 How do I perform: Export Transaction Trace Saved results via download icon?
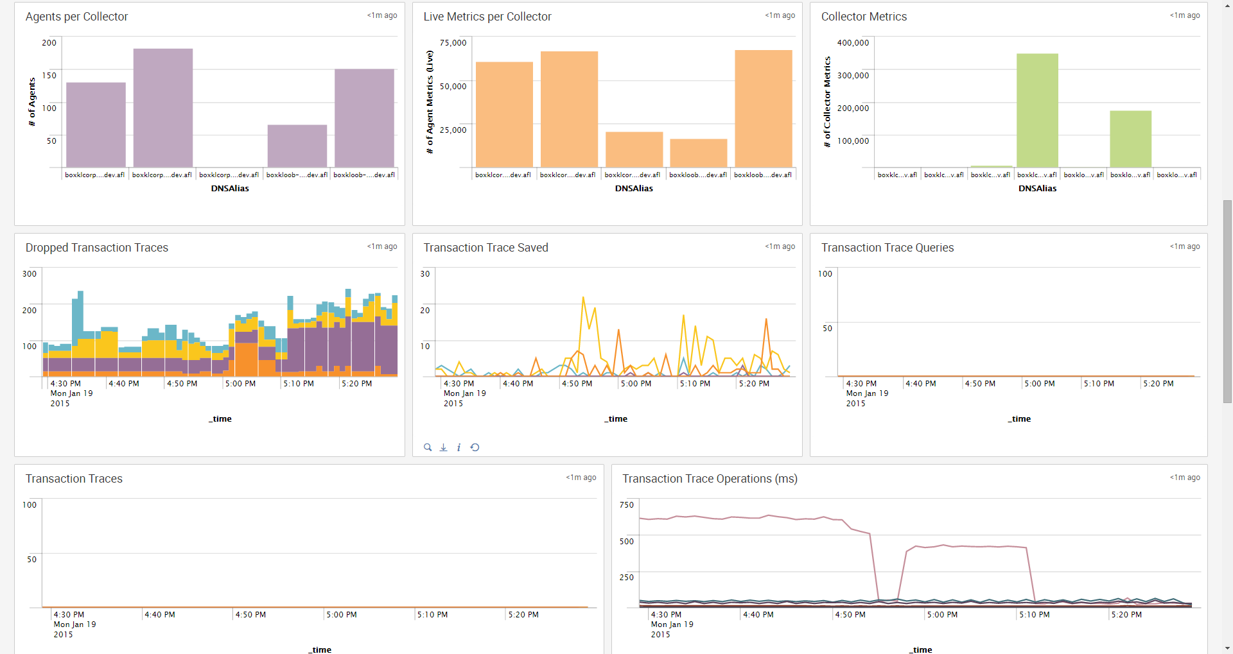[443, 447]
